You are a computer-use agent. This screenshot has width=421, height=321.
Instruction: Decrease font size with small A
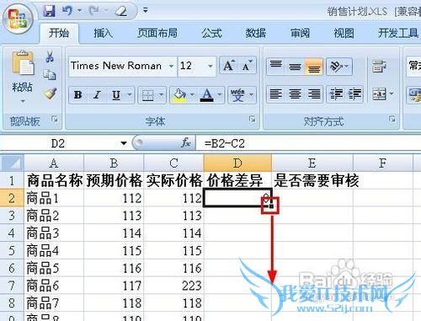pos(247,66)
